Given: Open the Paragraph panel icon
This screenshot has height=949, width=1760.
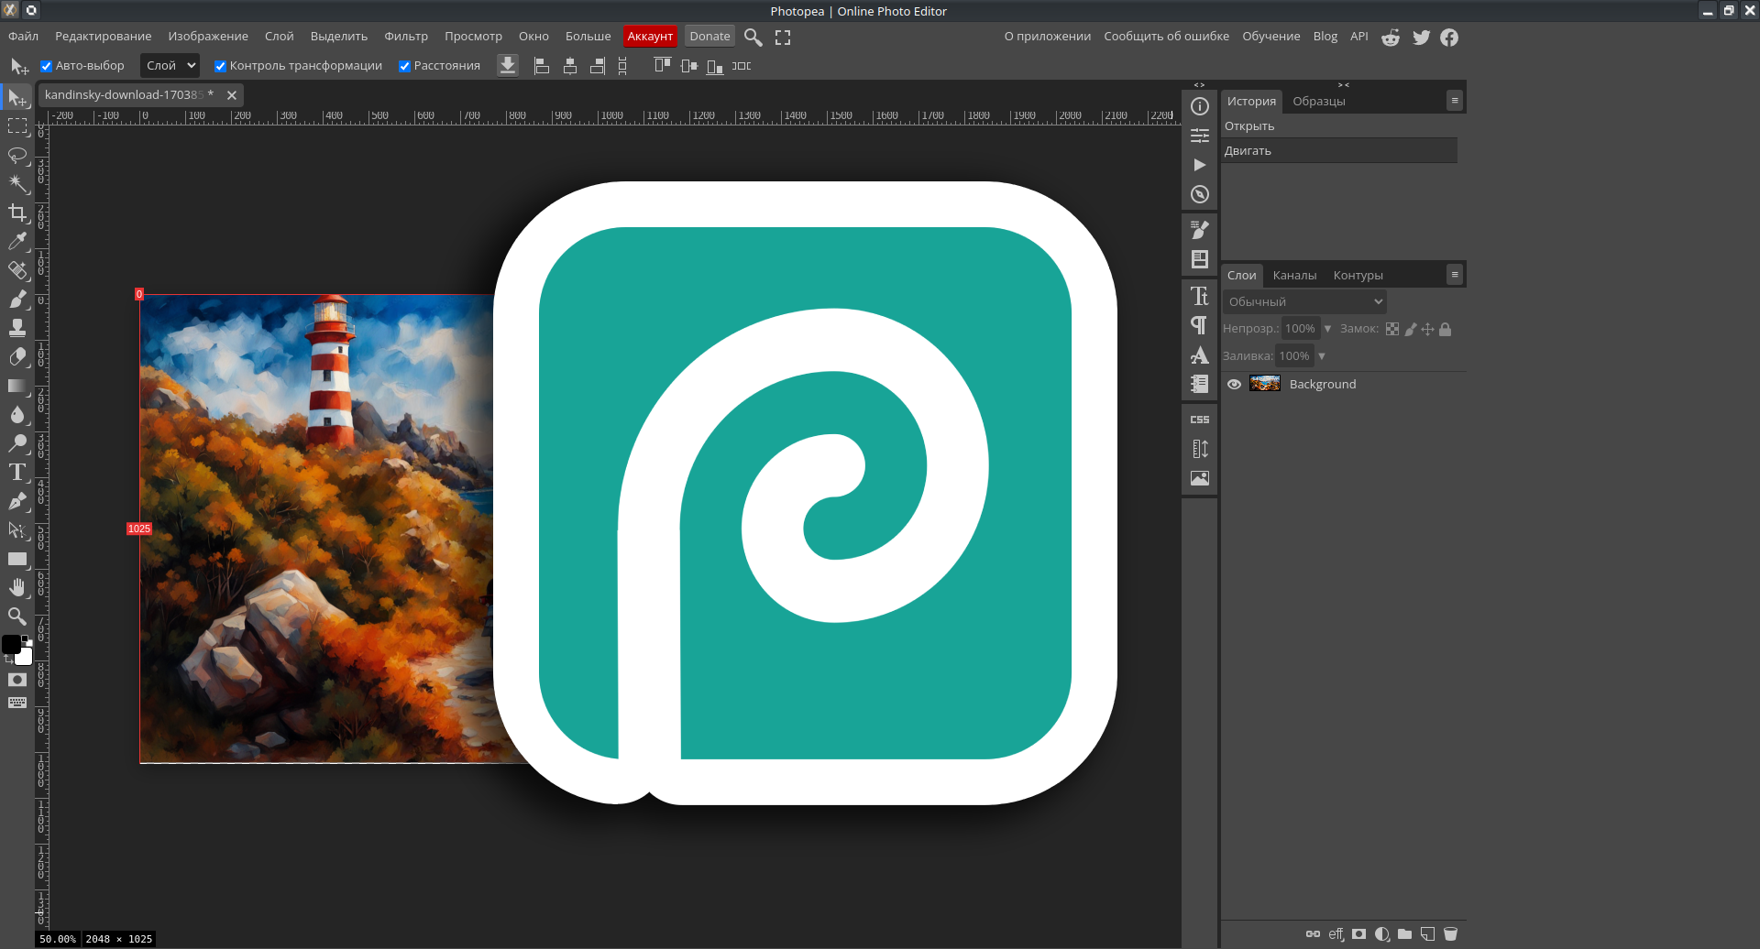Looking at the screenshot, I should [x=1199, y=325].
